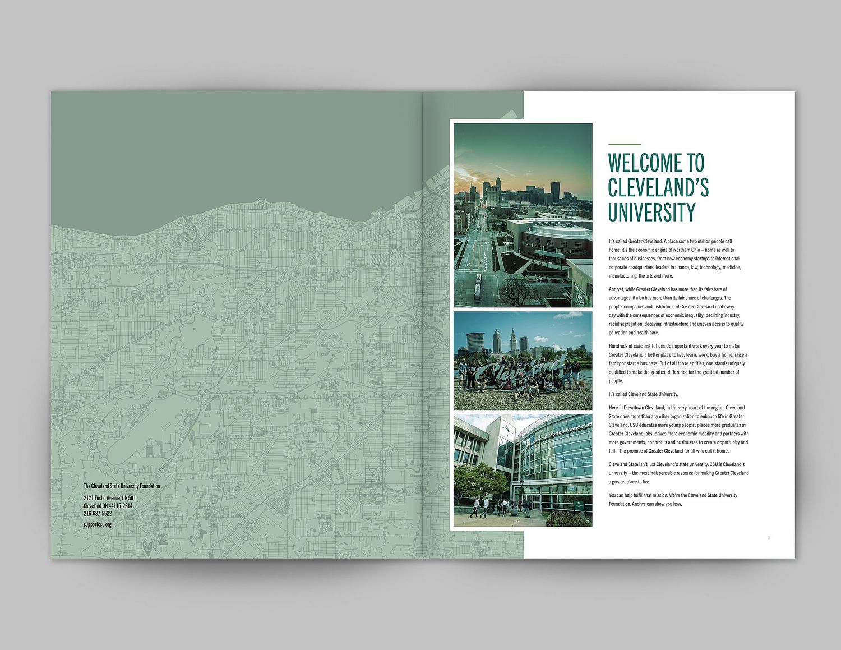This screenshot has width=841, height=650.
Task: Click the Cleveland OH 44115-2214 line
Action: [x=108, y=505]
